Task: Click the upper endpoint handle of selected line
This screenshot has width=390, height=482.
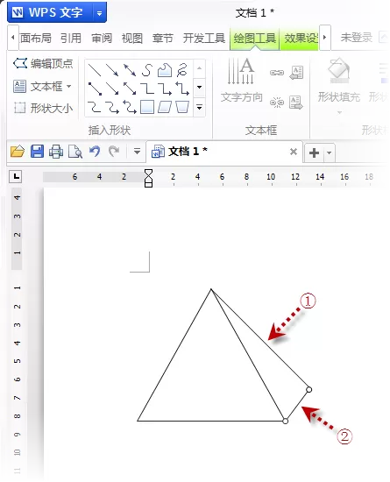Action: coord(308,389)
